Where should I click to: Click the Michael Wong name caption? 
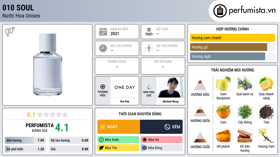(171, 101)
